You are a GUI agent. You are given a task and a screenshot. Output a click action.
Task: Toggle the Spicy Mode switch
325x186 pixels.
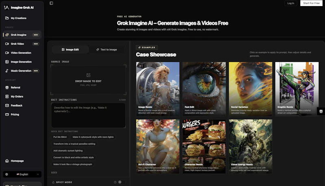pos(121,182)
